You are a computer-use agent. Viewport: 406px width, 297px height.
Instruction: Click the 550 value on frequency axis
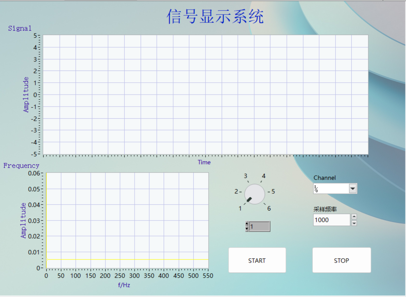click(x=208, y=276)
